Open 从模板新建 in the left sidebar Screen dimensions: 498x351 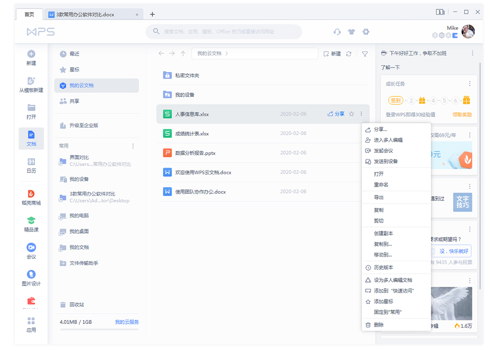click(x=31, y=85)
